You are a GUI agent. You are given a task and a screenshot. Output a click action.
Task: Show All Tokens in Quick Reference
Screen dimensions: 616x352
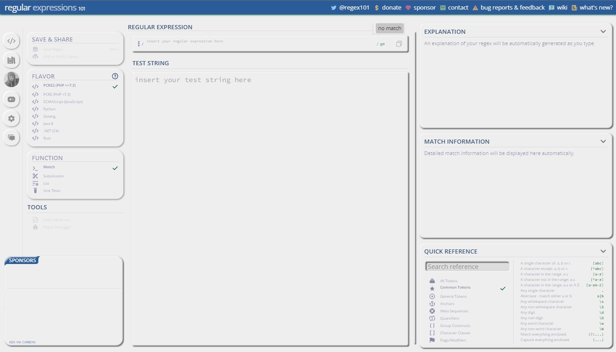(468, 281)
